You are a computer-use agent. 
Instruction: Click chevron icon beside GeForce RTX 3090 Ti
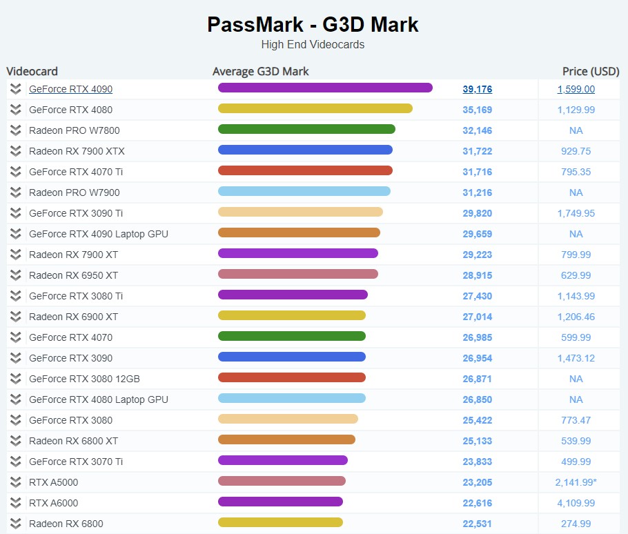coord(15,213)
